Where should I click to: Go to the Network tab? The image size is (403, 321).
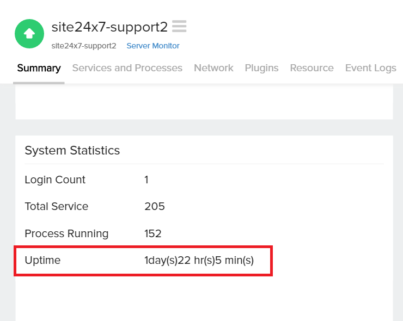(x=213, y=68)
